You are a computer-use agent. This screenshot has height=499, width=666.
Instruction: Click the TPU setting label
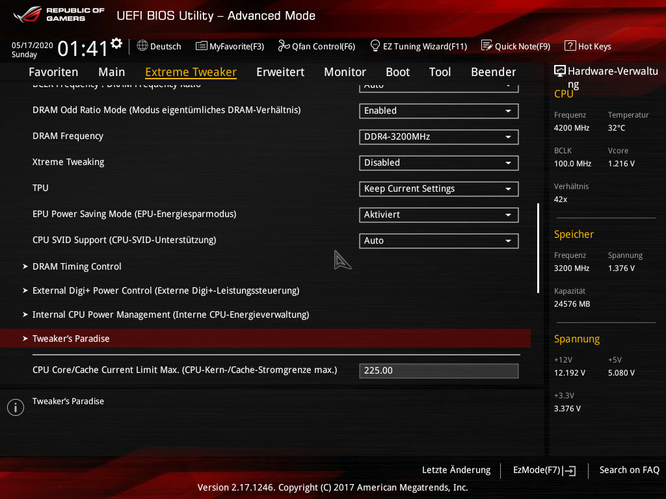point(40,188)
